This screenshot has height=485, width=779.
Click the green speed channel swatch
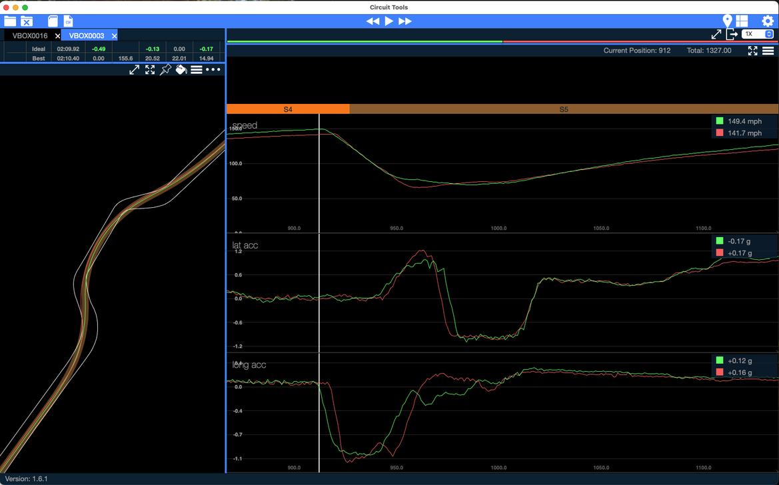click(x=719, y=121)
